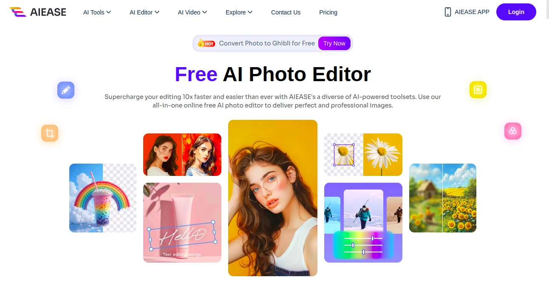Select the rainbow drink background removal thumbnail
This screenshot has height=283, width=549.
coord(103,198)
